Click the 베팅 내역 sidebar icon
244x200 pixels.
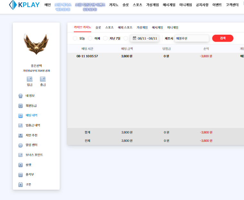point(21,115)
